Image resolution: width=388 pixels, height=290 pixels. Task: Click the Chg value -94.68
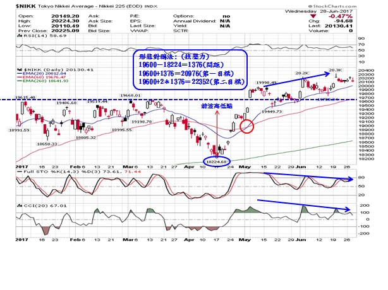[x=344, y=21]
